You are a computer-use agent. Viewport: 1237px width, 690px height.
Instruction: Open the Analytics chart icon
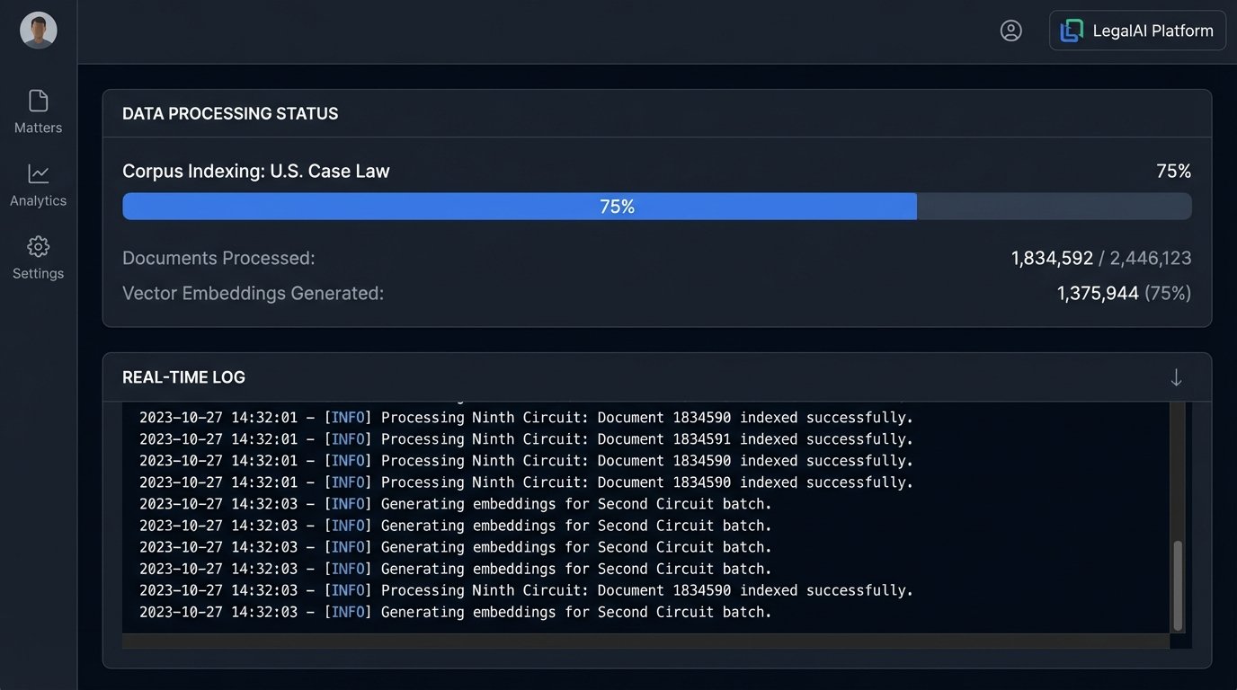[x=38, y=173]
